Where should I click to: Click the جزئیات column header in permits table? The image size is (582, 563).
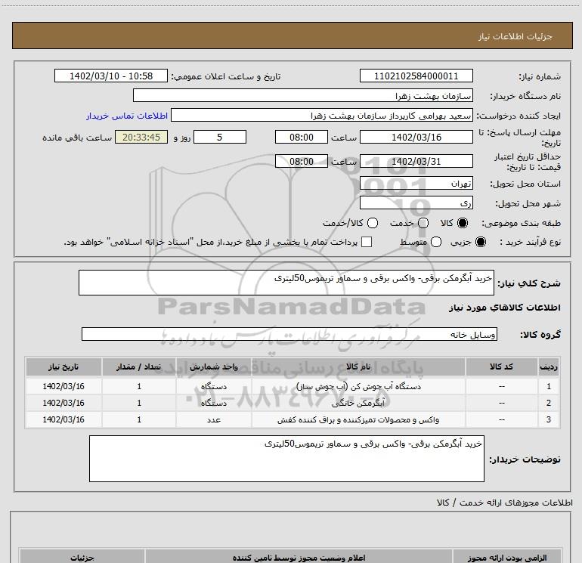(82, 558)
